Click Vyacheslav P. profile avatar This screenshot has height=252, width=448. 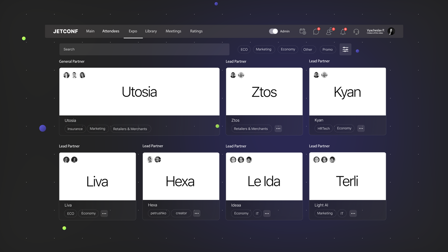(391, 31)
